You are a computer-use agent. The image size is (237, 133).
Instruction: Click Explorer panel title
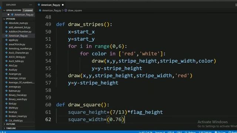coord(11,5)
